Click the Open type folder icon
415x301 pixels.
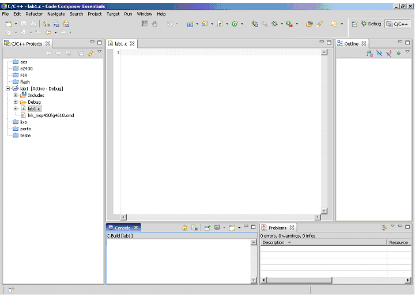coord(309,24)
